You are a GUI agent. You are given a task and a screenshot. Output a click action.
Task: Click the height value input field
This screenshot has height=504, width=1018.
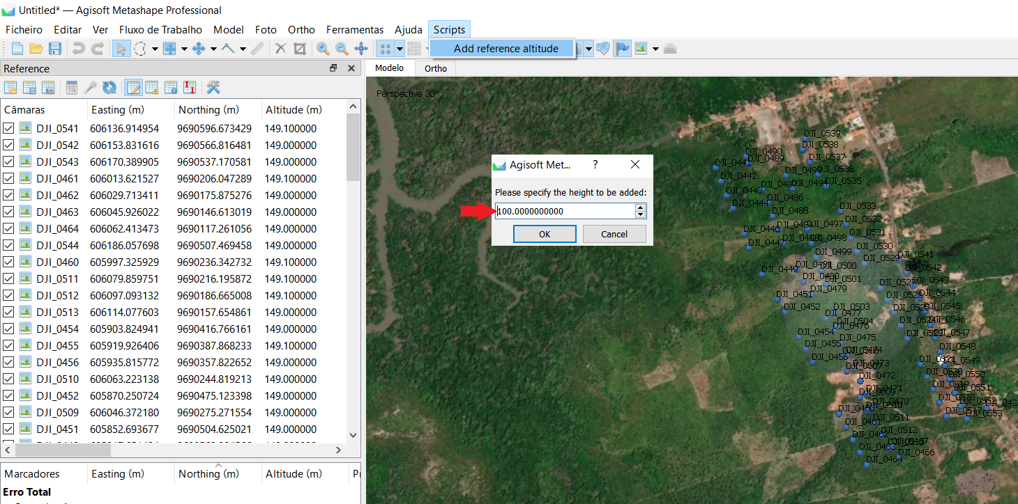click(x=565, y=211)
